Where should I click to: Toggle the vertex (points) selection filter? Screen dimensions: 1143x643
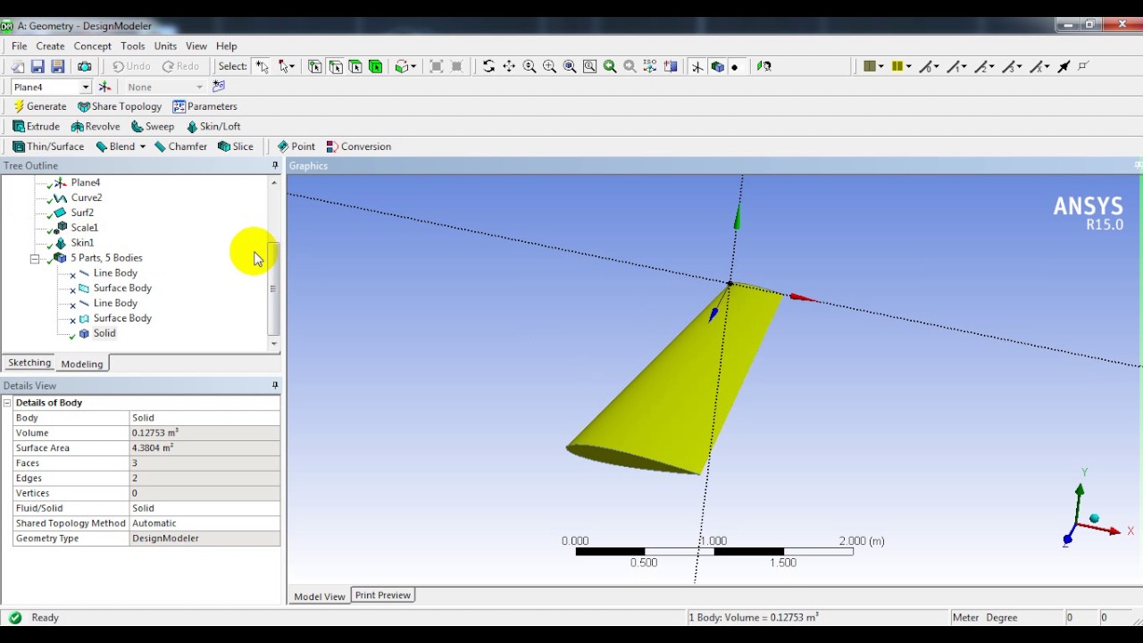tap(315, 66)
